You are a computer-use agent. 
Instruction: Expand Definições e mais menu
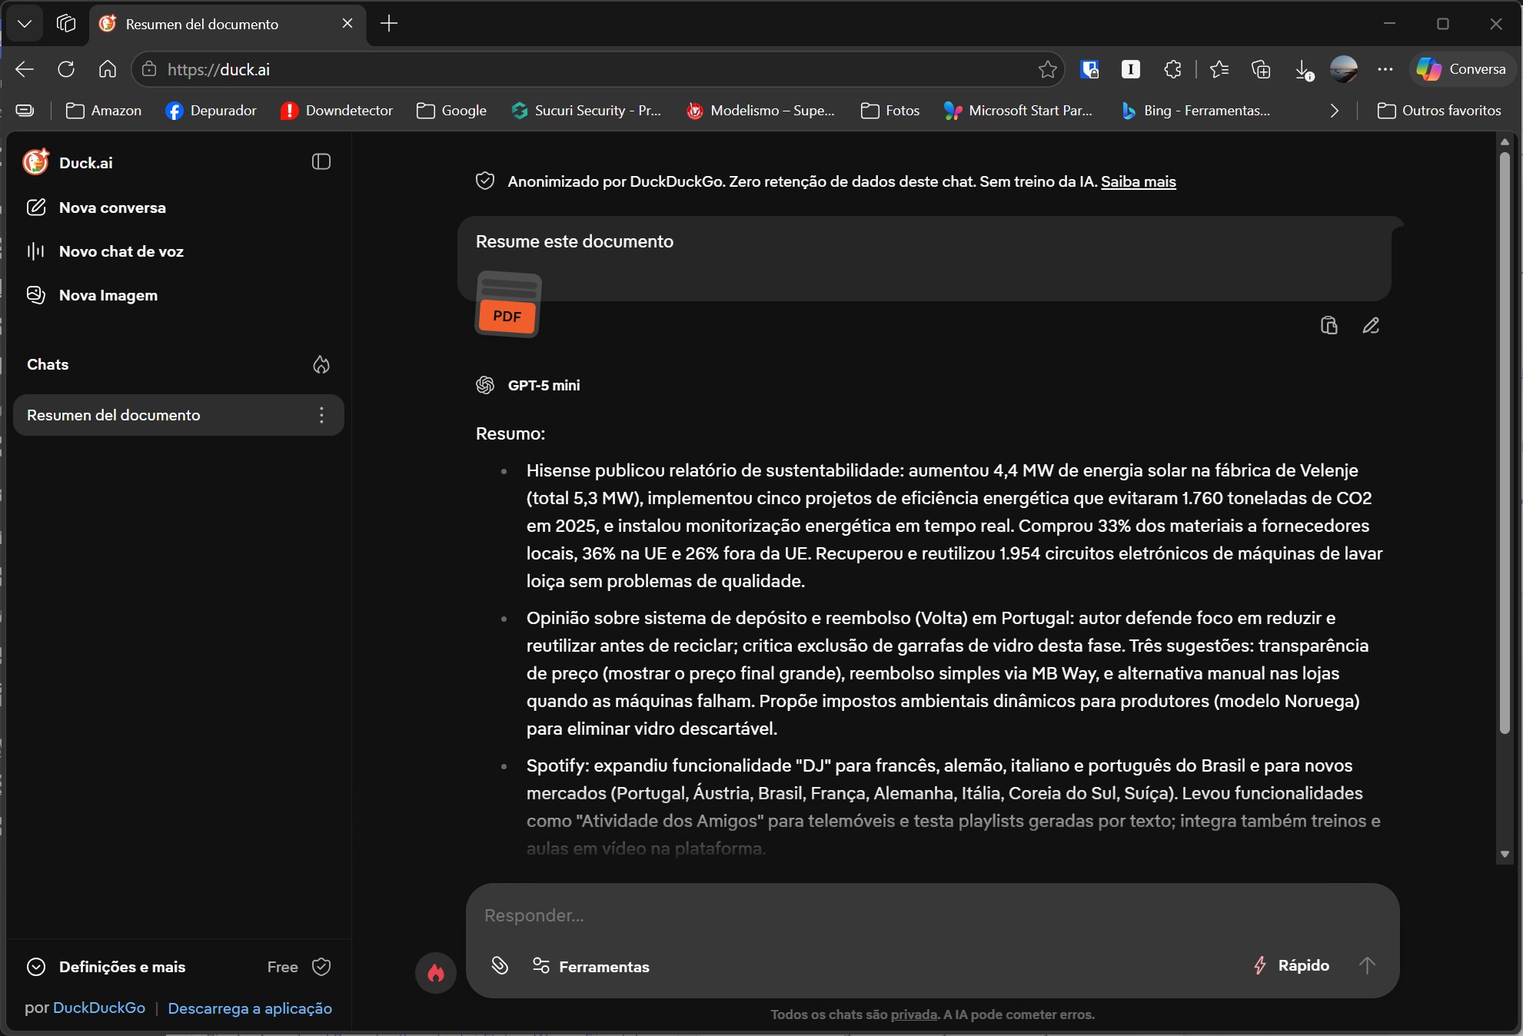[106, 967]
